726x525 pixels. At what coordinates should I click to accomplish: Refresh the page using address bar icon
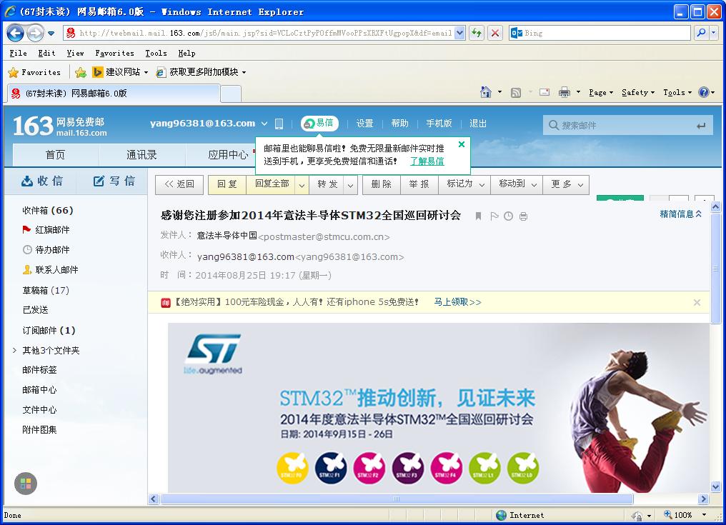coord(477,33)
